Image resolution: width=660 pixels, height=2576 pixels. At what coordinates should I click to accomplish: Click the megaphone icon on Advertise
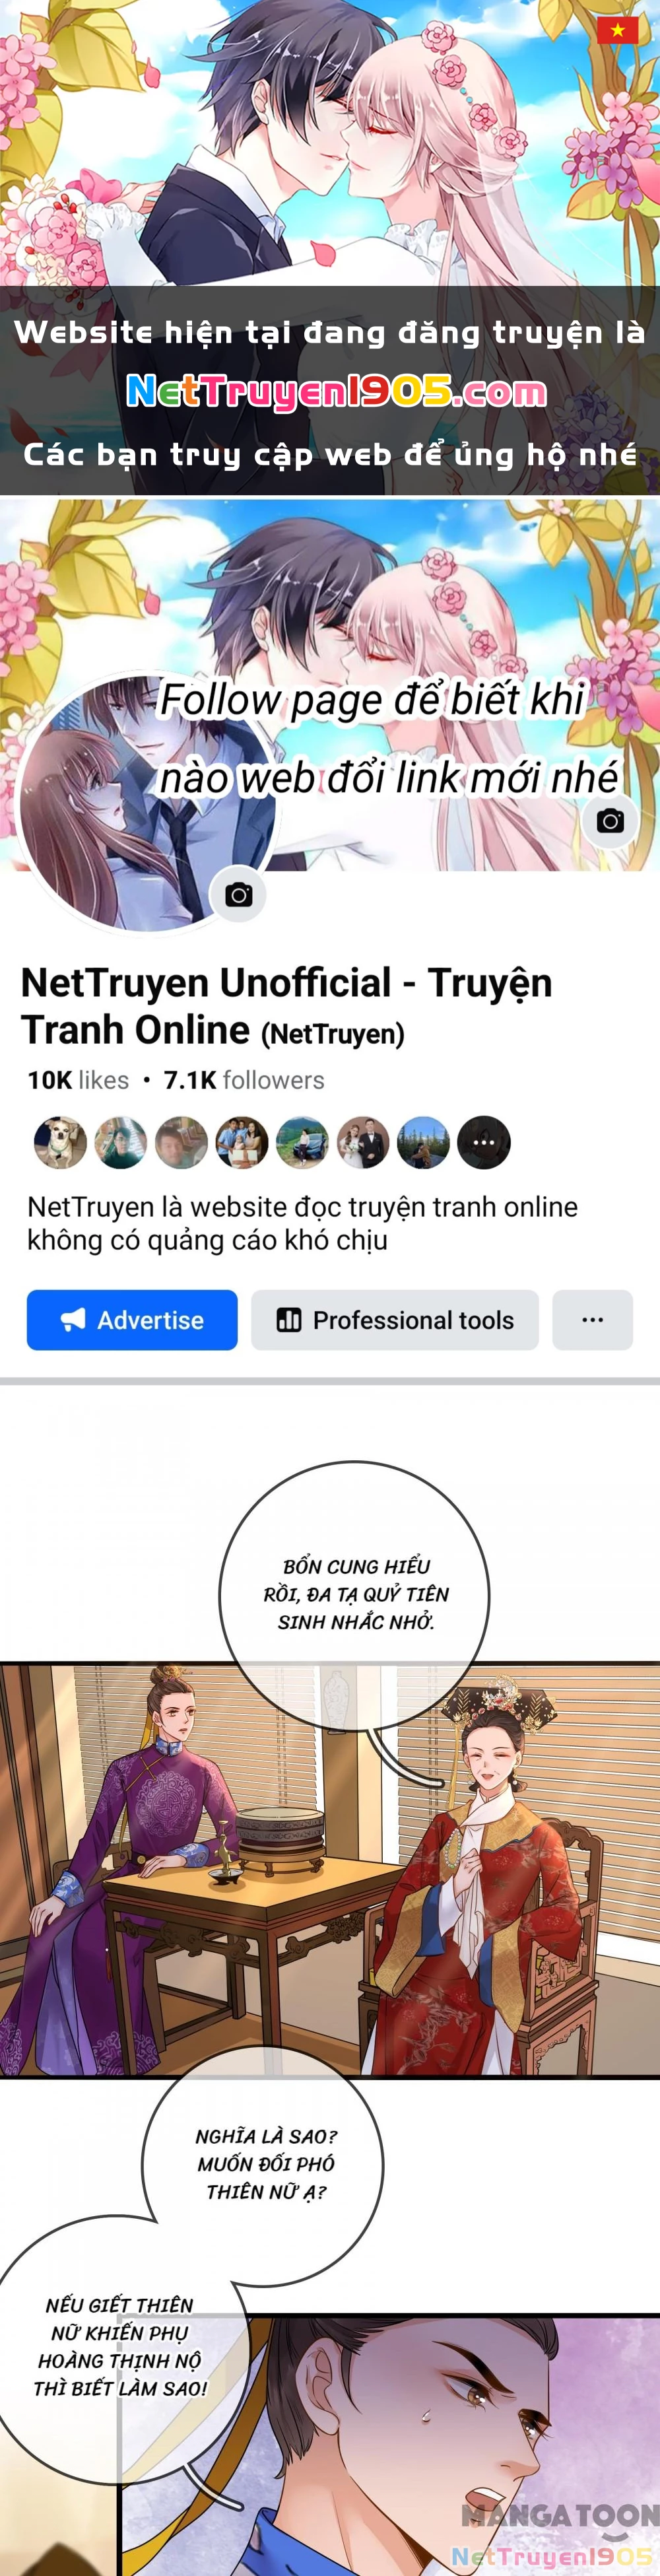click(73, 1320)
